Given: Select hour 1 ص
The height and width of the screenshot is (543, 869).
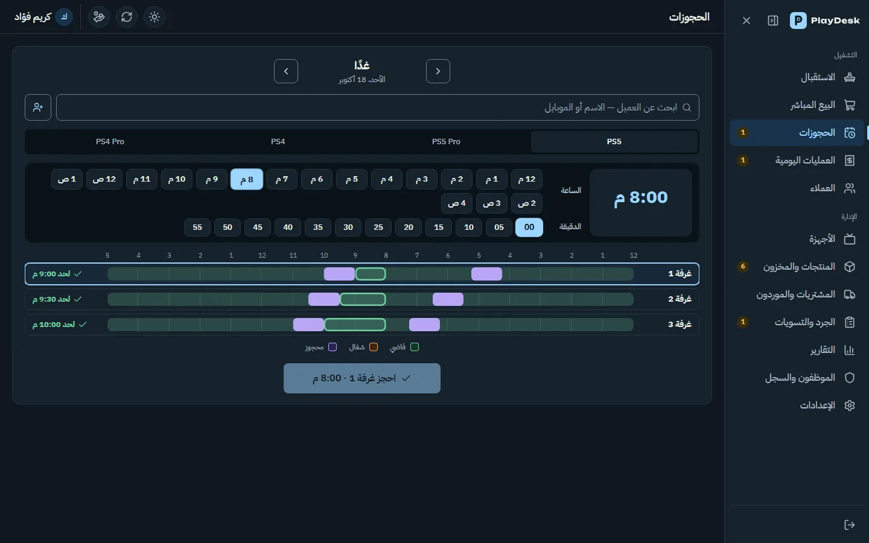Looking at the screenshot, I should click(x=67, y=179).
